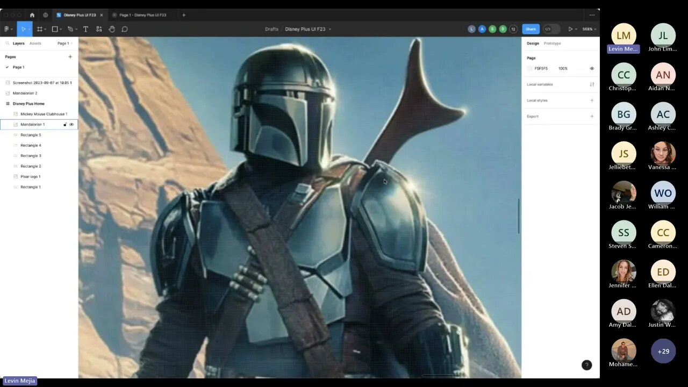The height and width of the screenshot is (387, 688).
Task: Select the Comment tool
Action: pyautogui.click(x=125, y=29)
